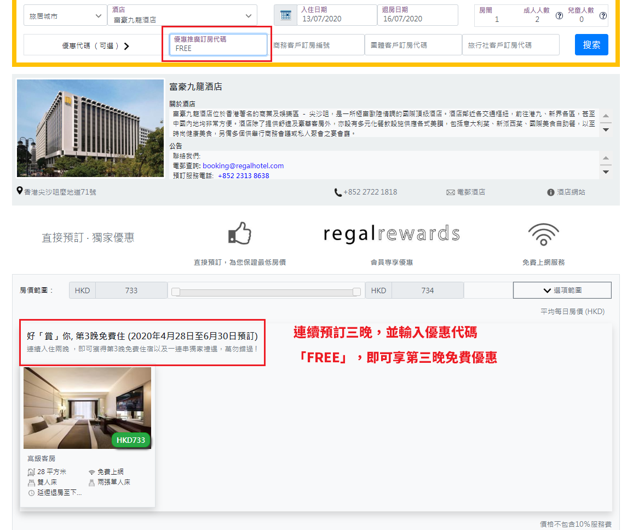Screen dimensions: 633x530
Task: Call the +852 2313 8638 reservation link
Action: pos(244,176)
